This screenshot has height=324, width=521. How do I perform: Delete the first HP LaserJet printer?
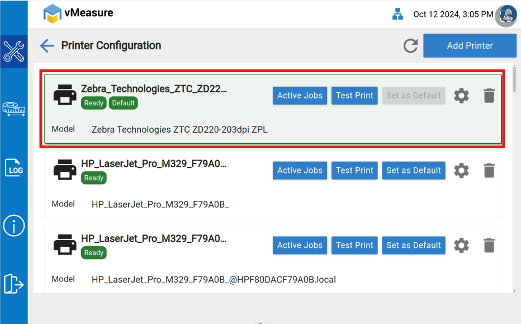(x=489, y=171)
